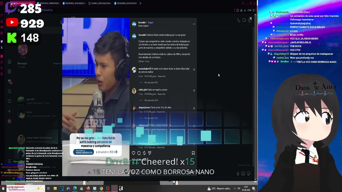
Task: Attach a photo with the image icon
Action: tap(243, 174)
